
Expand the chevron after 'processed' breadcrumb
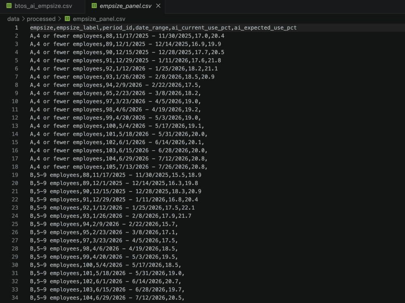coord(60,19)
